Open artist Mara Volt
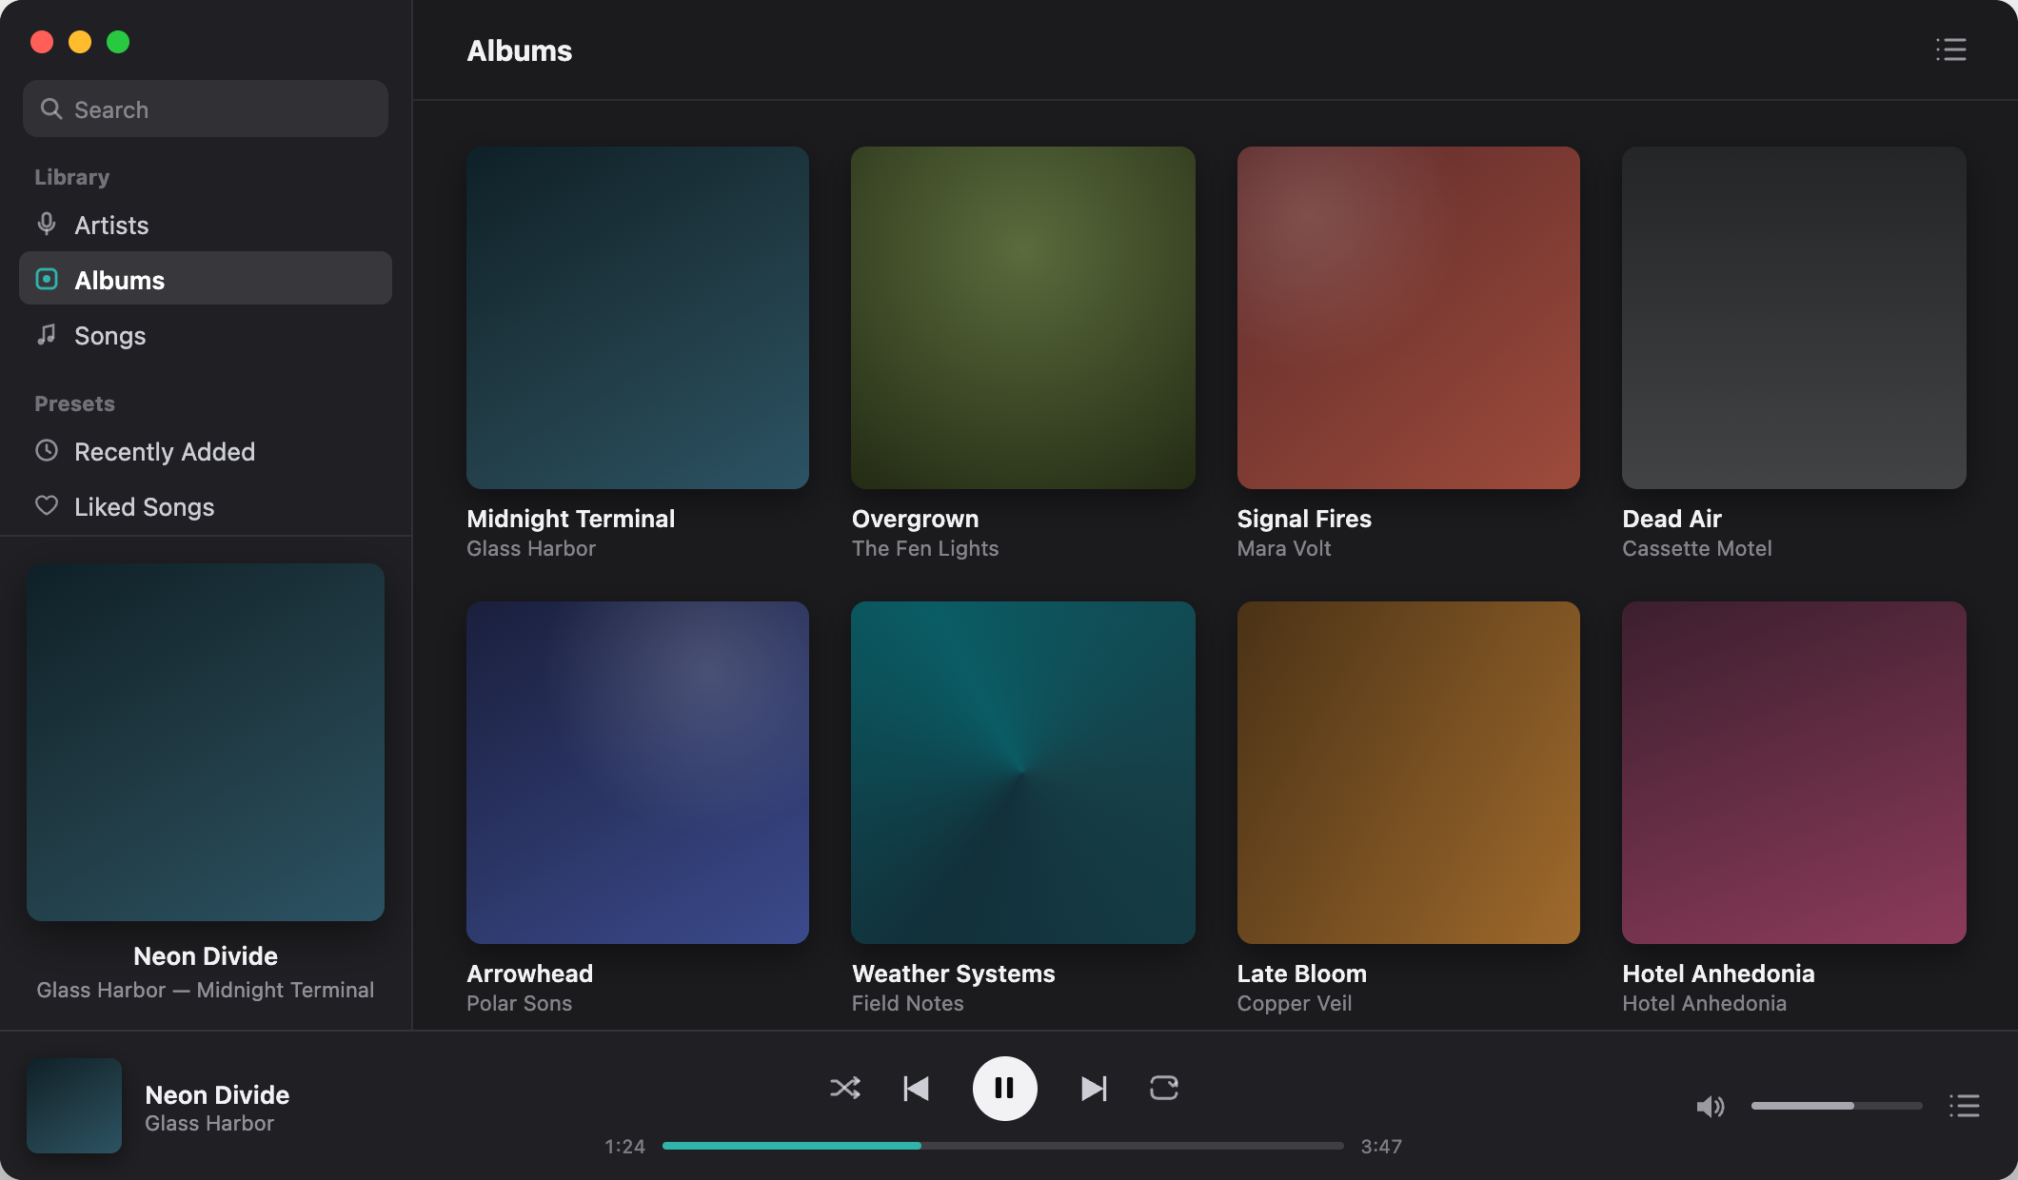This screenshot has width=2018, height=1180. pyautogui.click(x=1284, y=548)
